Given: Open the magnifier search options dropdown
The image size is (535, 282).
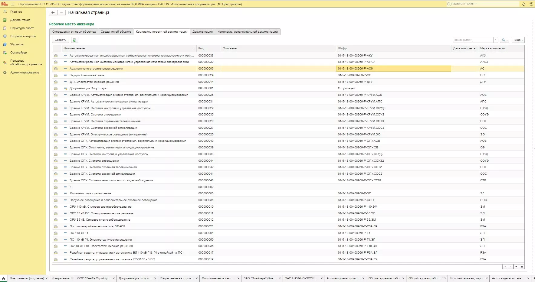Looking at the screenshot, I should (x=504, y=40).
